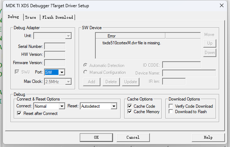Select Manual Configuration radio button
The width and height of the screenshot is (230, 147).
click(x=85, y=72)
